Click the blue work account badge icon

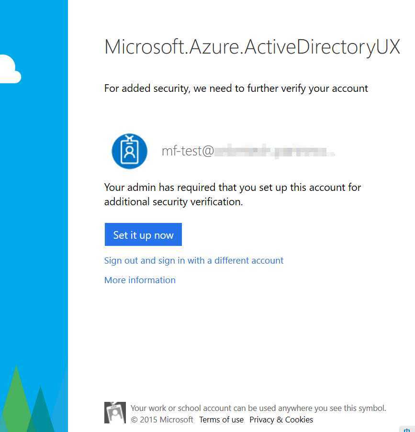[x=129, y=151]
